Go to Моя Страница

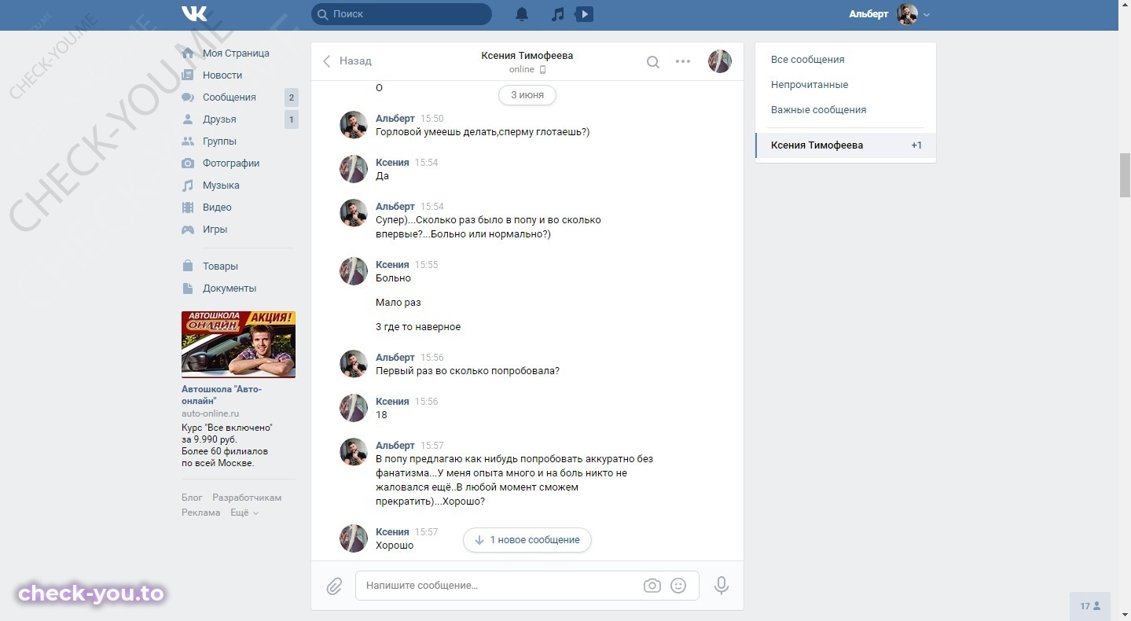[236, 53]
